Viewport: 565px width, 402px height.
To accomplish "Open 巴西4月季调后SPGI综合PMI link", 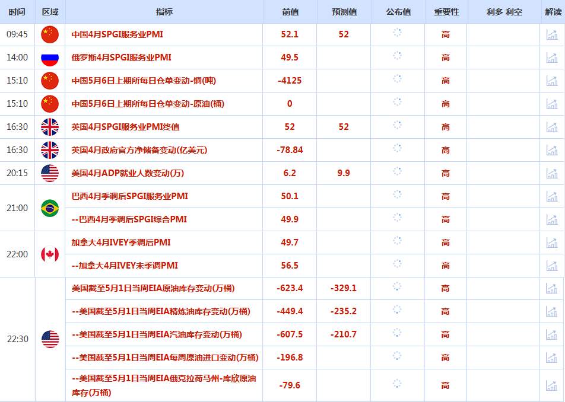I will coord(129,219).
